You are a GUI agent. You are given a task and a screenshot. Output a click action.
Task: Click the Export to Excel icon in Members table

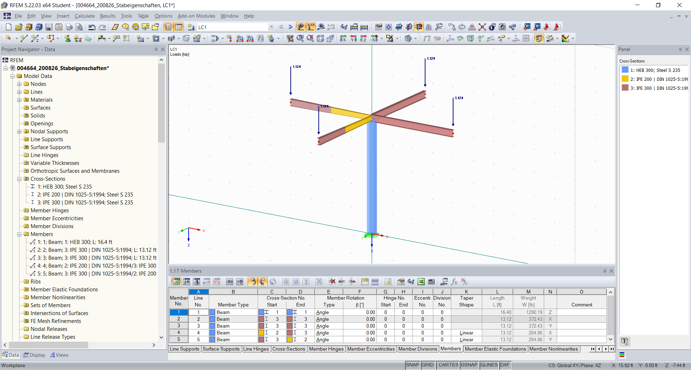421,282
